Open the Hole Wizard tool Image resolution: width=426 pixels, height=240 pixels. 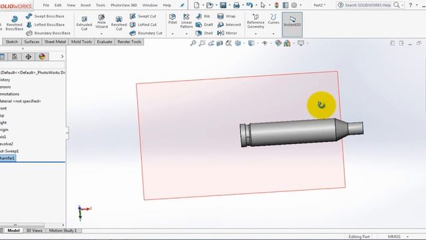click(101, 21)
